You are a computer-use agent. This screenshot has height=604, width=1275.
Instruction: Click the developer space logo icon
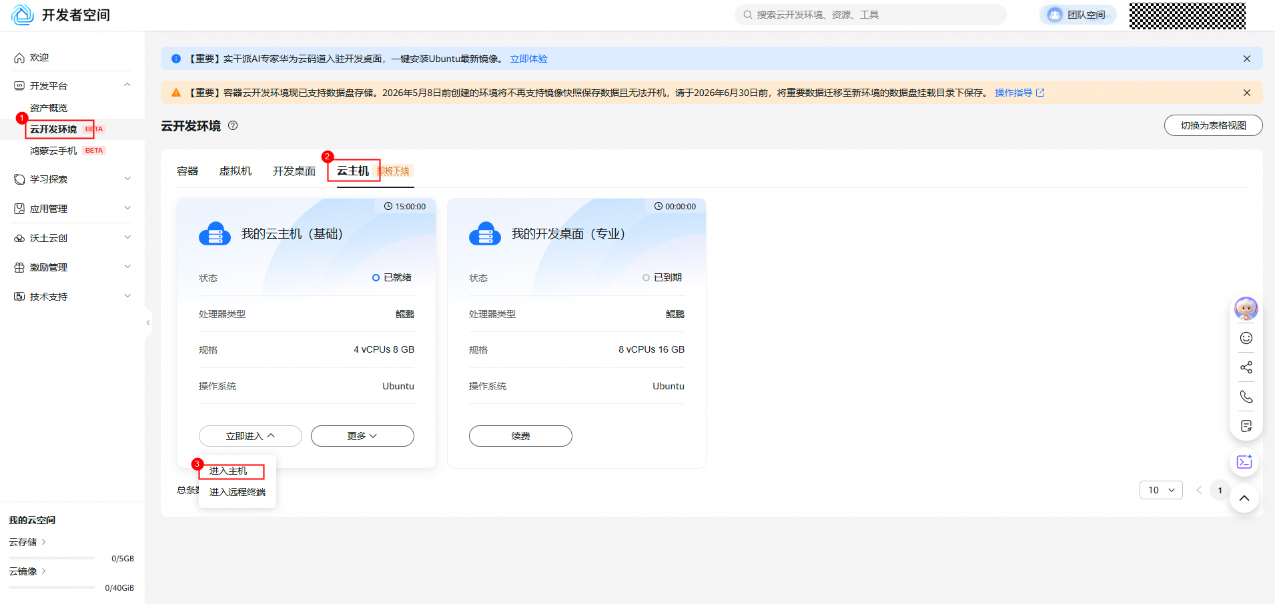(x=23, y=15)
